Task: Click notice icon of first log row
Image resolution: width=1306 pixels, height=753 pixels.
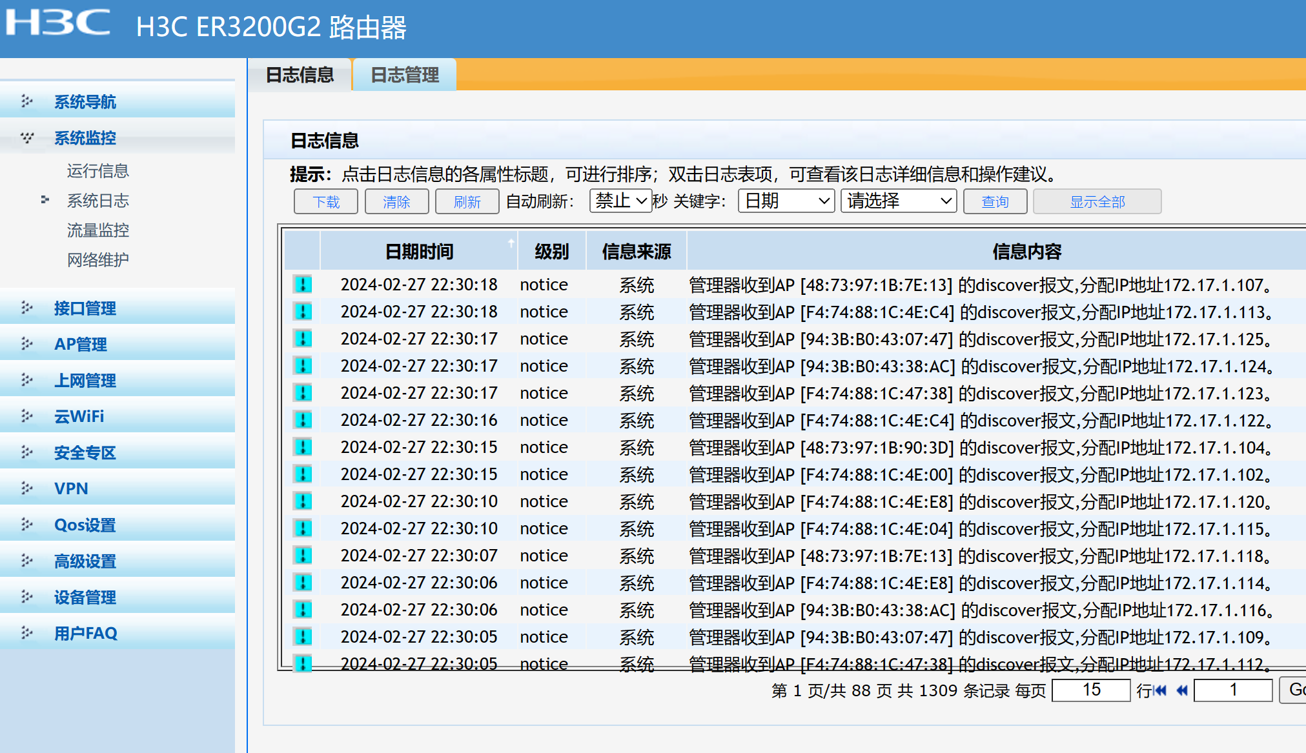Action: pos(303,284)
